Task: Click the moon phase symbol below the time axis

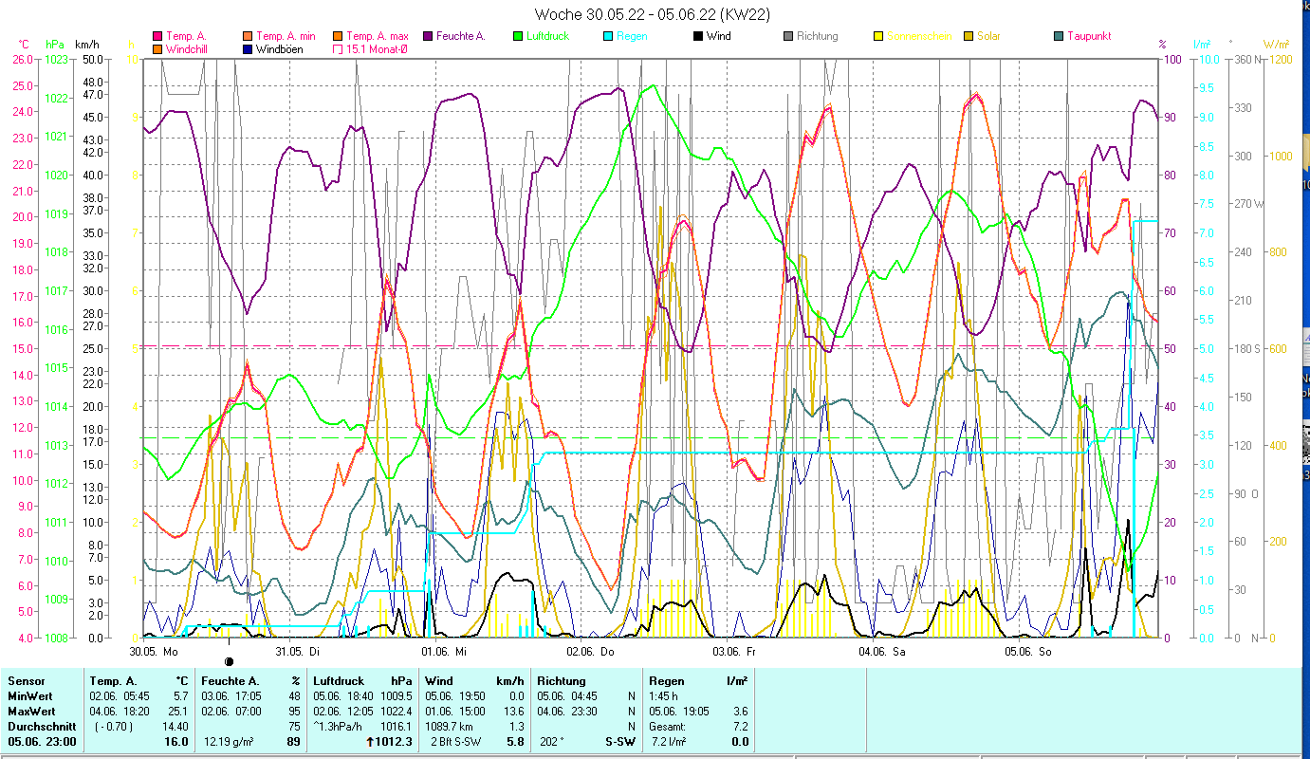Action: pyautogui.click(x=229, y=660)
